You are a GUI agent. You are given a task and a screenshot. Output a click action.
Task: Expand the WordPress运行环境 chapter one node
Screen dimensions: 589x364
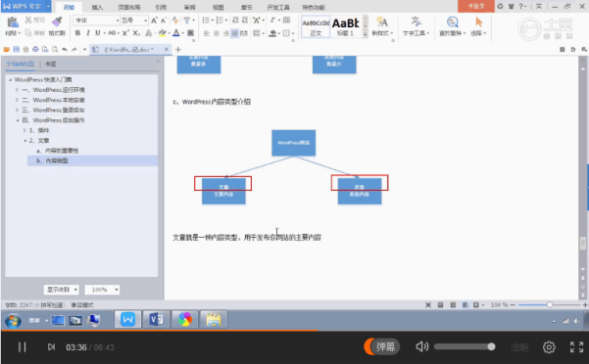pos(17,90)
